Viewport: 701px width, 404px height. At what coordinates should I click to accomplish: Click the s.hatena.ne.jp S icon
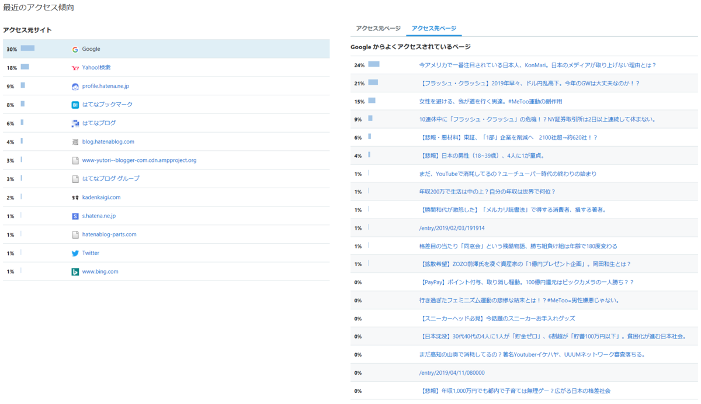(75, 216)
